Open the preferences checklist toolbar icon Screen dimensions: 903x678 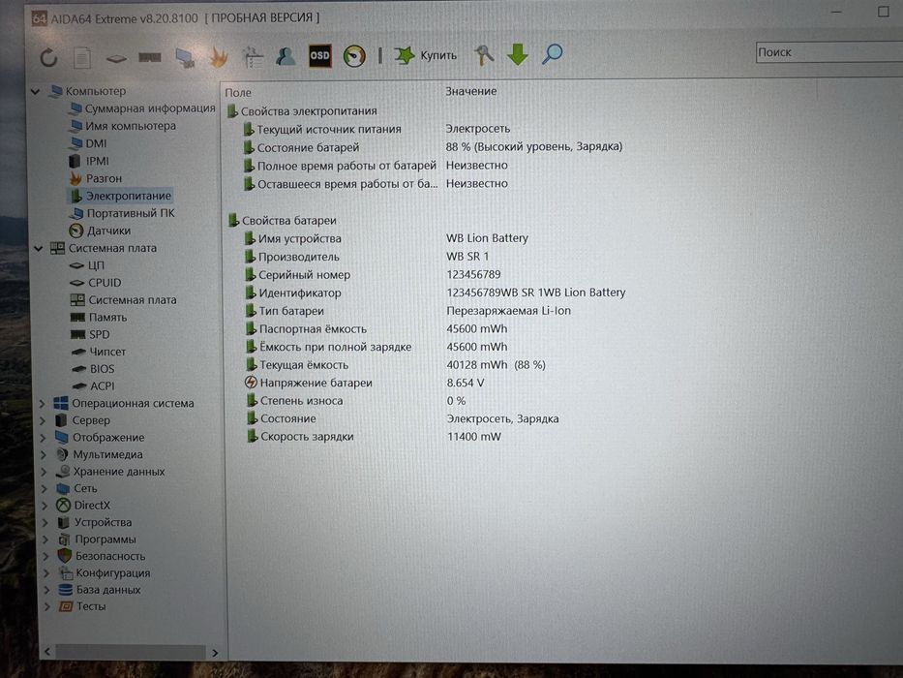click(x=253, y=57)
